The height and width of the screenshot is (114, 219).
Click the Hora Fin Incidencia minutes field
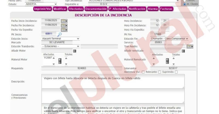[x=165, y=25]
